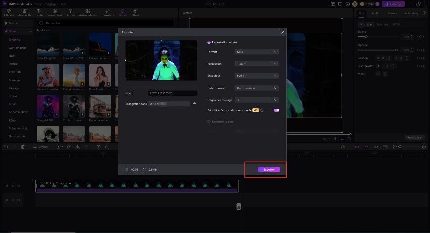
Task: Click the first filter thumbnail under Tendance
Action: (48, 45)
